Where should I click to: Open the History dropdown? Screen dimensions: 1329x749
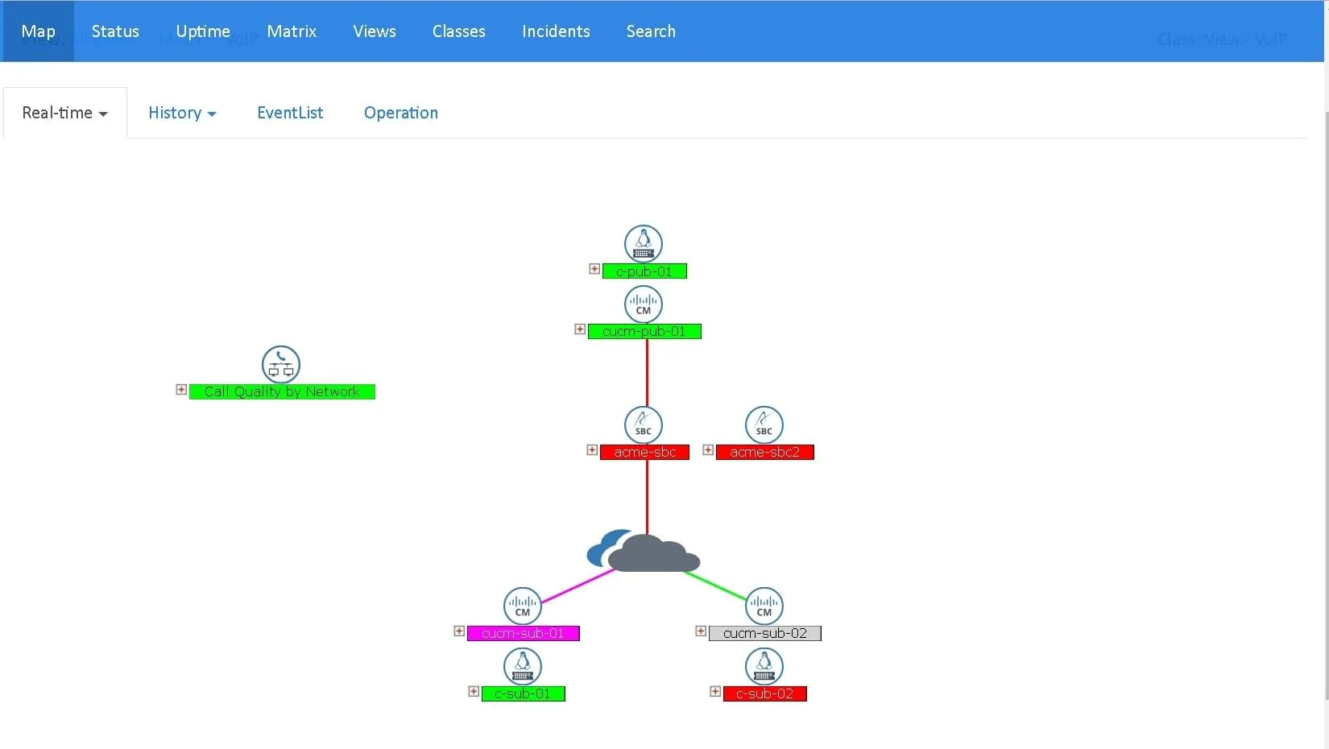pos(181,113)
